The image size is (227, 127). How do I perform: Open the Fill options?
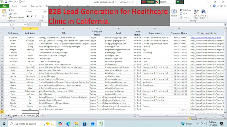click(183, 14)
